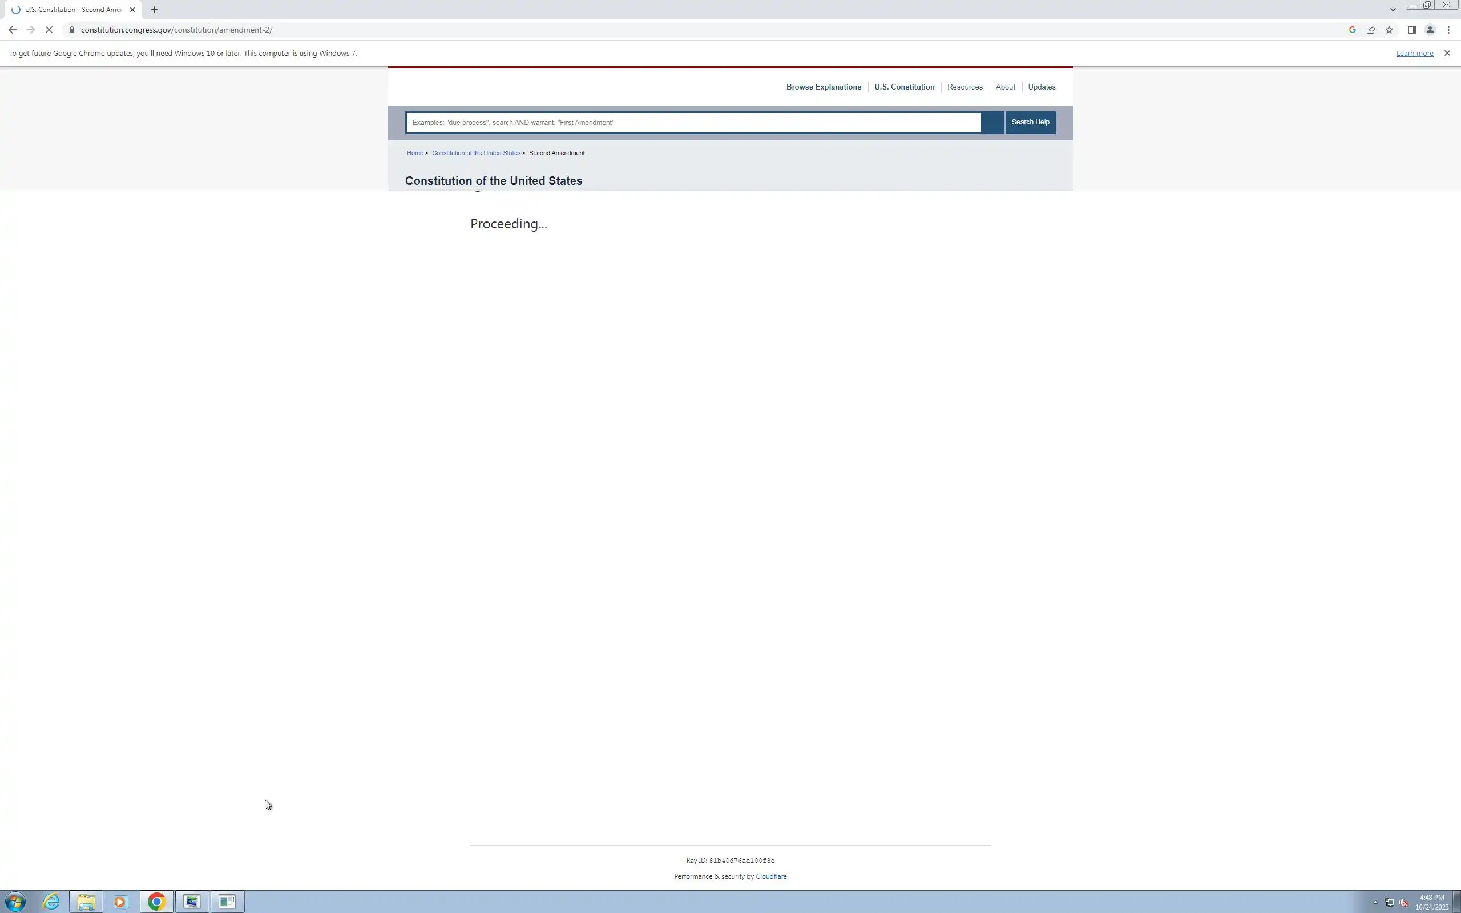The height and width of the screenshot is (913, 1461).
Task: Open Browse Explanations menu
Action: [x=824, y=87]
